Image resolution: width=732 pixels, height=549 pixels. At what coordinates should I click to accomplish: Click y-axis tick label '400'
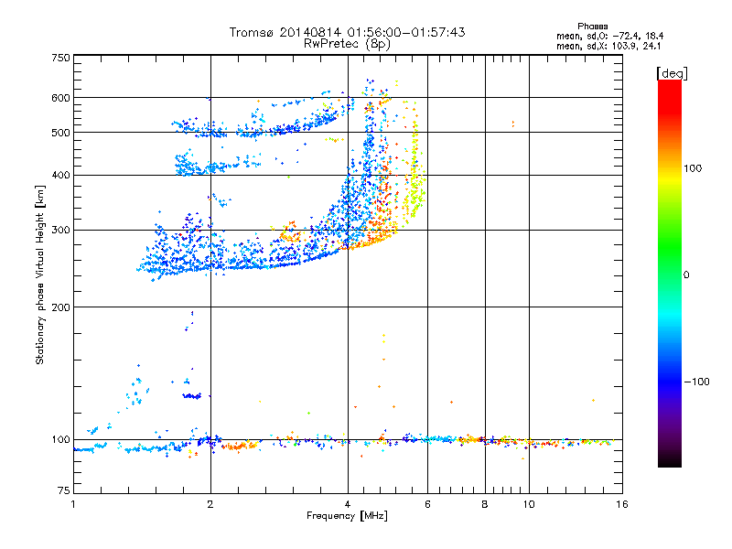60,175
